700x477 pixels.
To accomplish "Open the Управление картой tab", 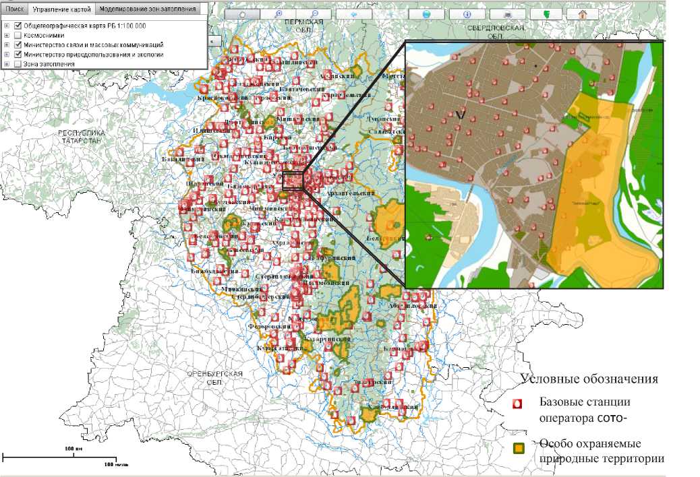I will pos(61,9).
